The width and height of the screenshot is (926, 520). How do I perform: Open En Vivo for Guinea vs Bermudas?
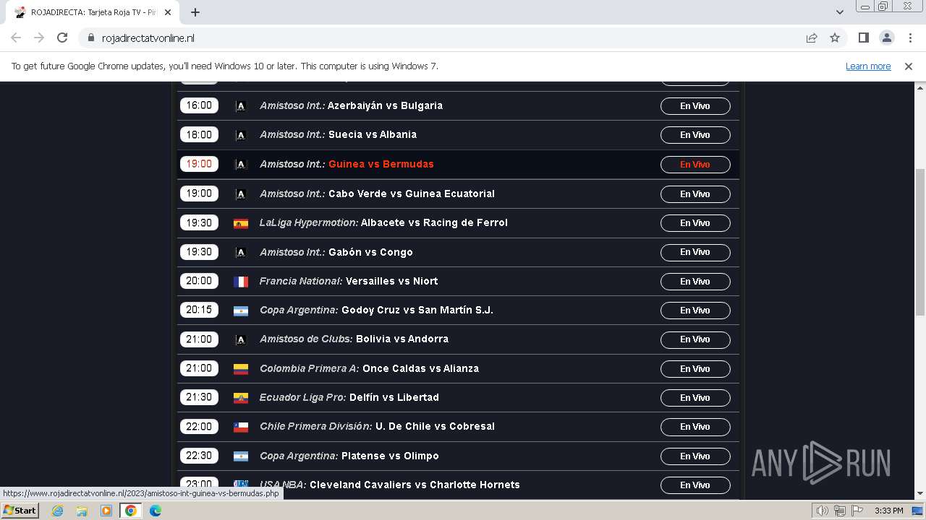(x=695, y=165)
